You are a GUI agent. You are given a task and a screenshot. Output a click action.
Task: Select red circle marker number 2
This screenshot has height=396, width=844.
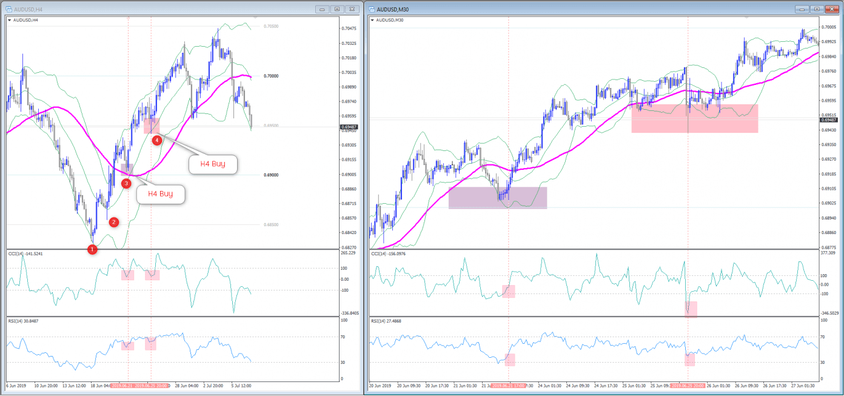[x=113, y=222]
